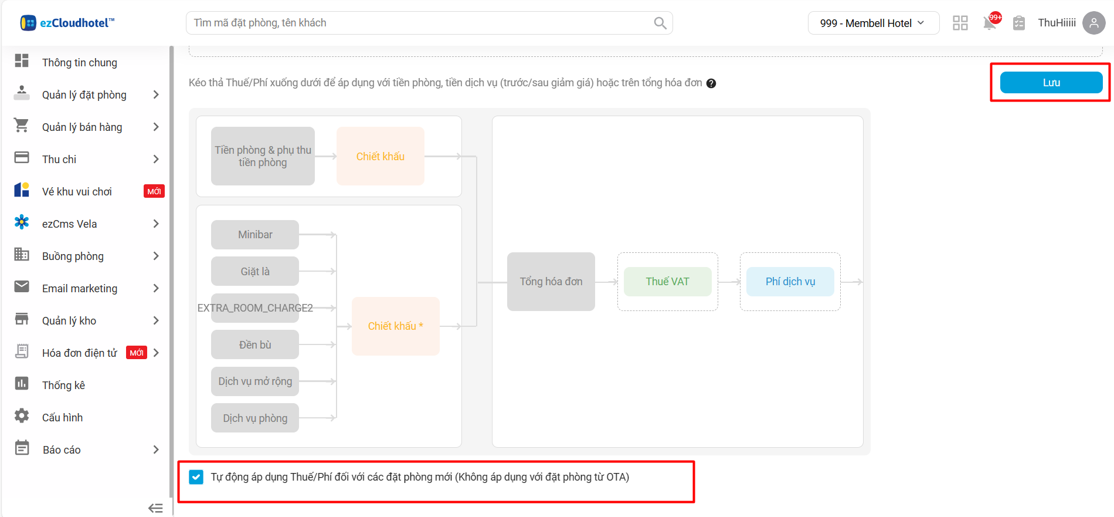Click the Cấu hình gear icon
The image size is (1114, 517).
coord(22,417)
